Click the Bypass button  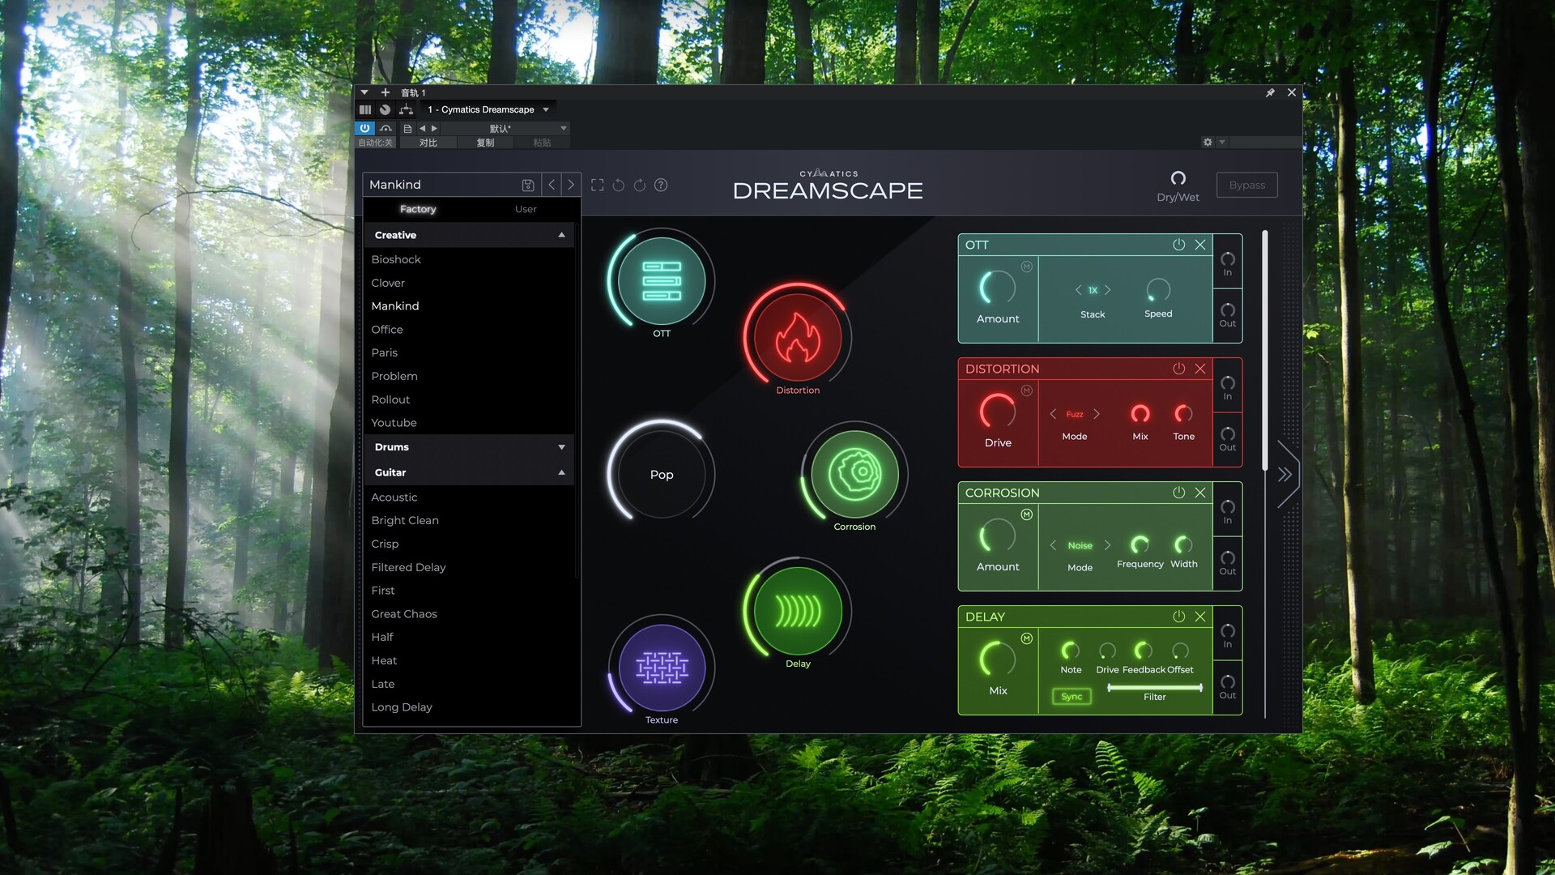(1246, 185)
